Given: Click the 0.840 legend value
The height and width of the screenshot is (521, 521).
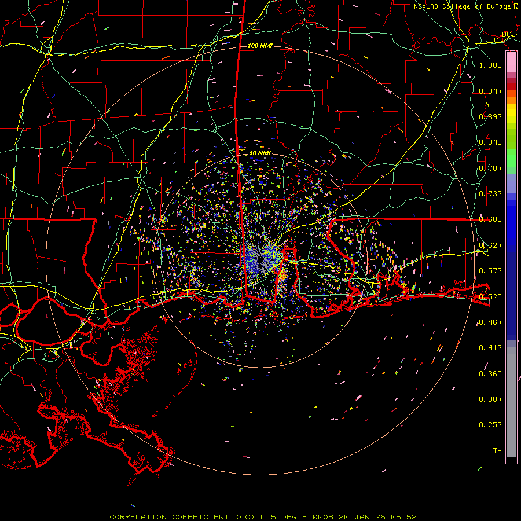Looking at the screenshot, I should (x=490, y=142).
